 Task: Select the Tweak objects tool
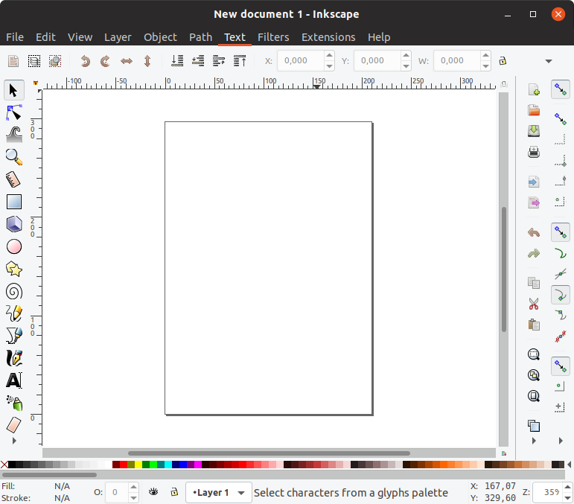click(14, 135)
